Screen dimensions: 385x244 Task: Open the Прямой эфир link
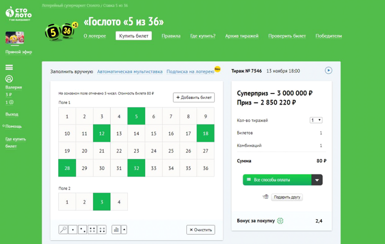tap(19, 52)
